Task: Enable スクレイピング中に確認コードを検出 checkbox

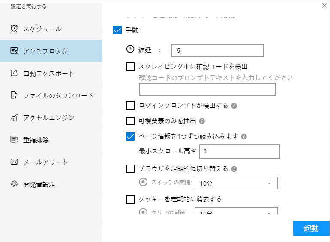Action: coord(130,67)
